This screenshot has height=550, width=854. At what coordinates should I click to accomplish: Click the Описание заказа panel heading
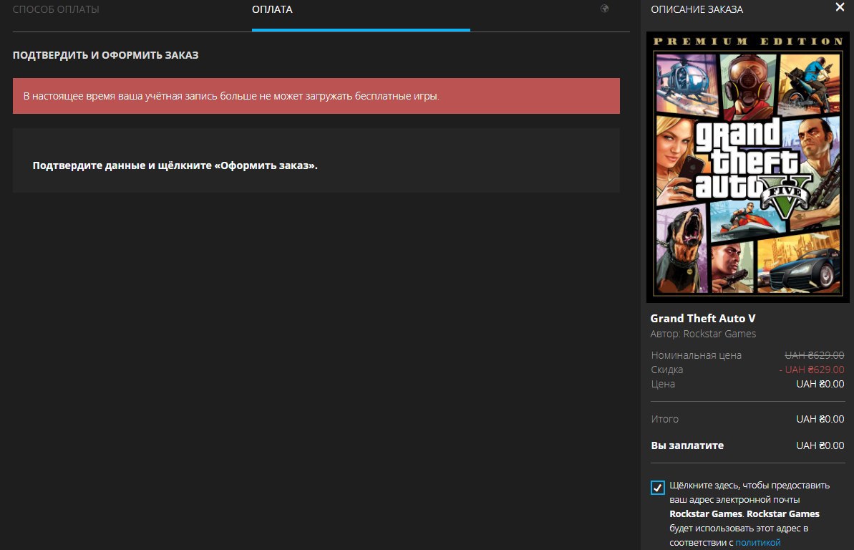coord(697,9)
